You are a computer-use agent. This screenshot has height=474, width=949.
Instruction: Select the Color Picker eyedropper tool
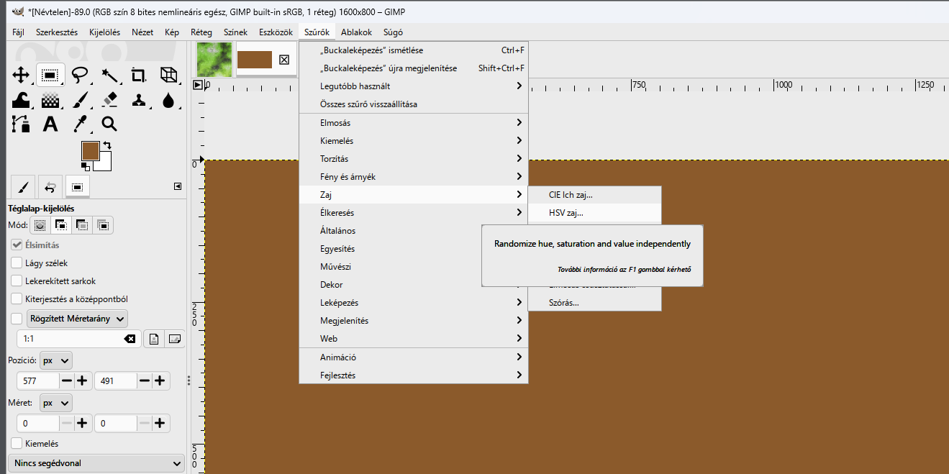point(80,124)
